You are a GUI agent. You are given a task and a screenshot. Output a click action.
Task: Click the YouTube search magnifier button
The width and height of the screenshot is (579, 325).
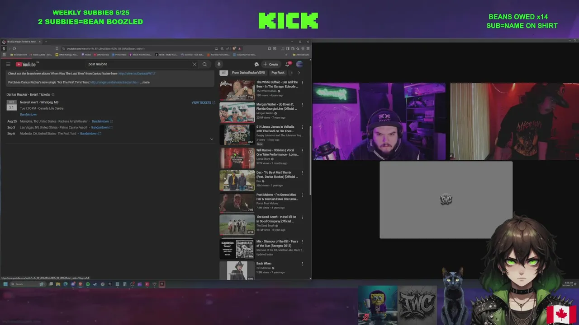click(x=204, y=64)
